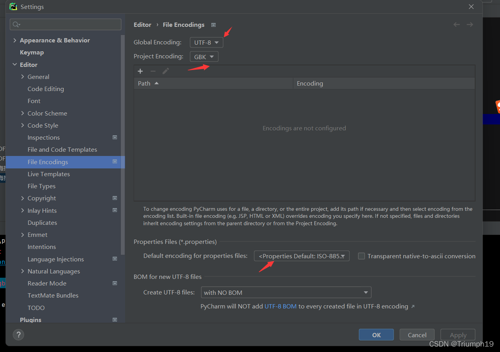Expand the General node
Image resolution: width=500 pixels, height=352 pixels.
pos(23,77)
